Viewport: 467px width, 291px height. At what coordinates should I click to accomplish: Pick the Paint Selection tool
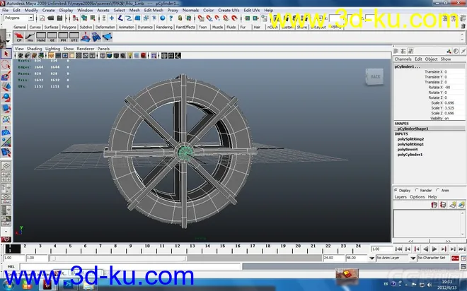point(6,76)
